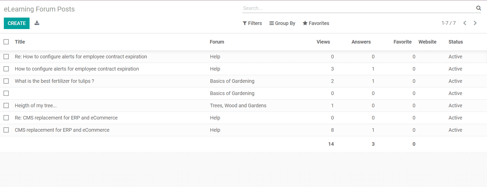Click 'Basics of Gardening' in untitled row
This screenshot has height=187, width=487.
[x=232, y=93]
